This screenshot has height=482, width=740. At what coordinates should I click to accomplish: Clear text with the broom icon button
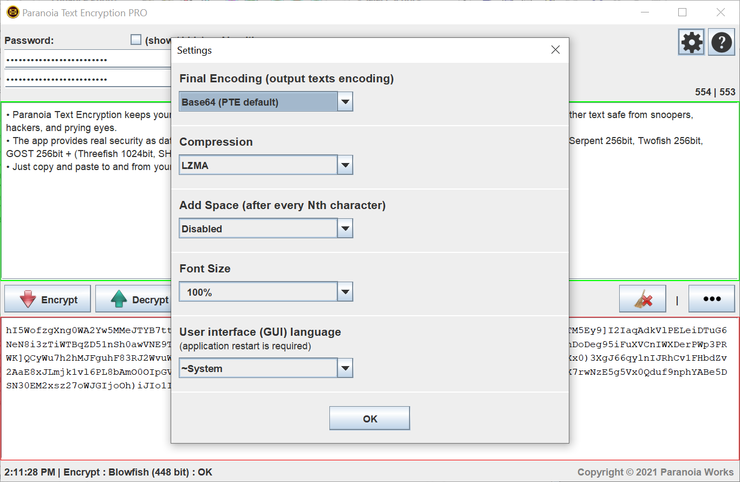pyautogui.click(x=642, y=299)
